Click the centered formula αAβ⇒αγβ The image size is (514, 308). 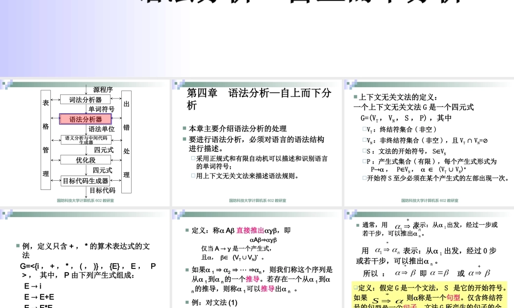tap(263, 240)
